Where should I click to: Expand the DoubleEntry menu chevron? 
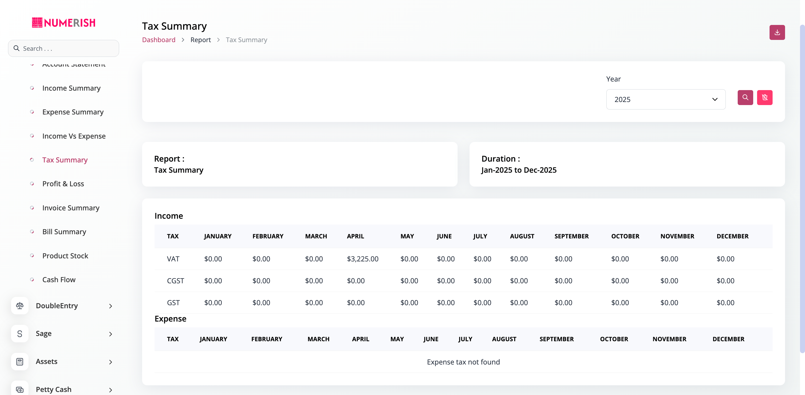111,306
